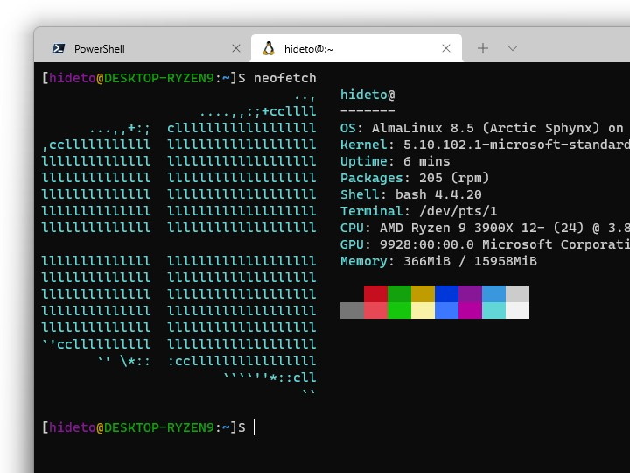
Task: Click the bottom prompt input cursor
Action: point(255,427)
